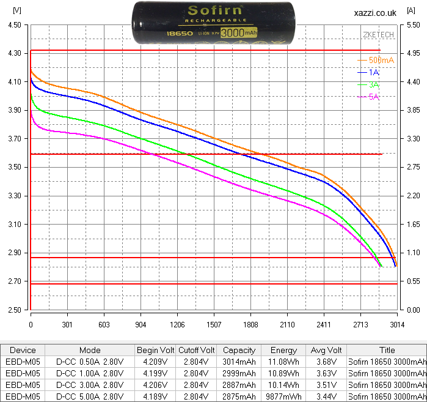
Task: Select the D-CC 0.50A 2.80V row mode
Action: click(90, 362)
